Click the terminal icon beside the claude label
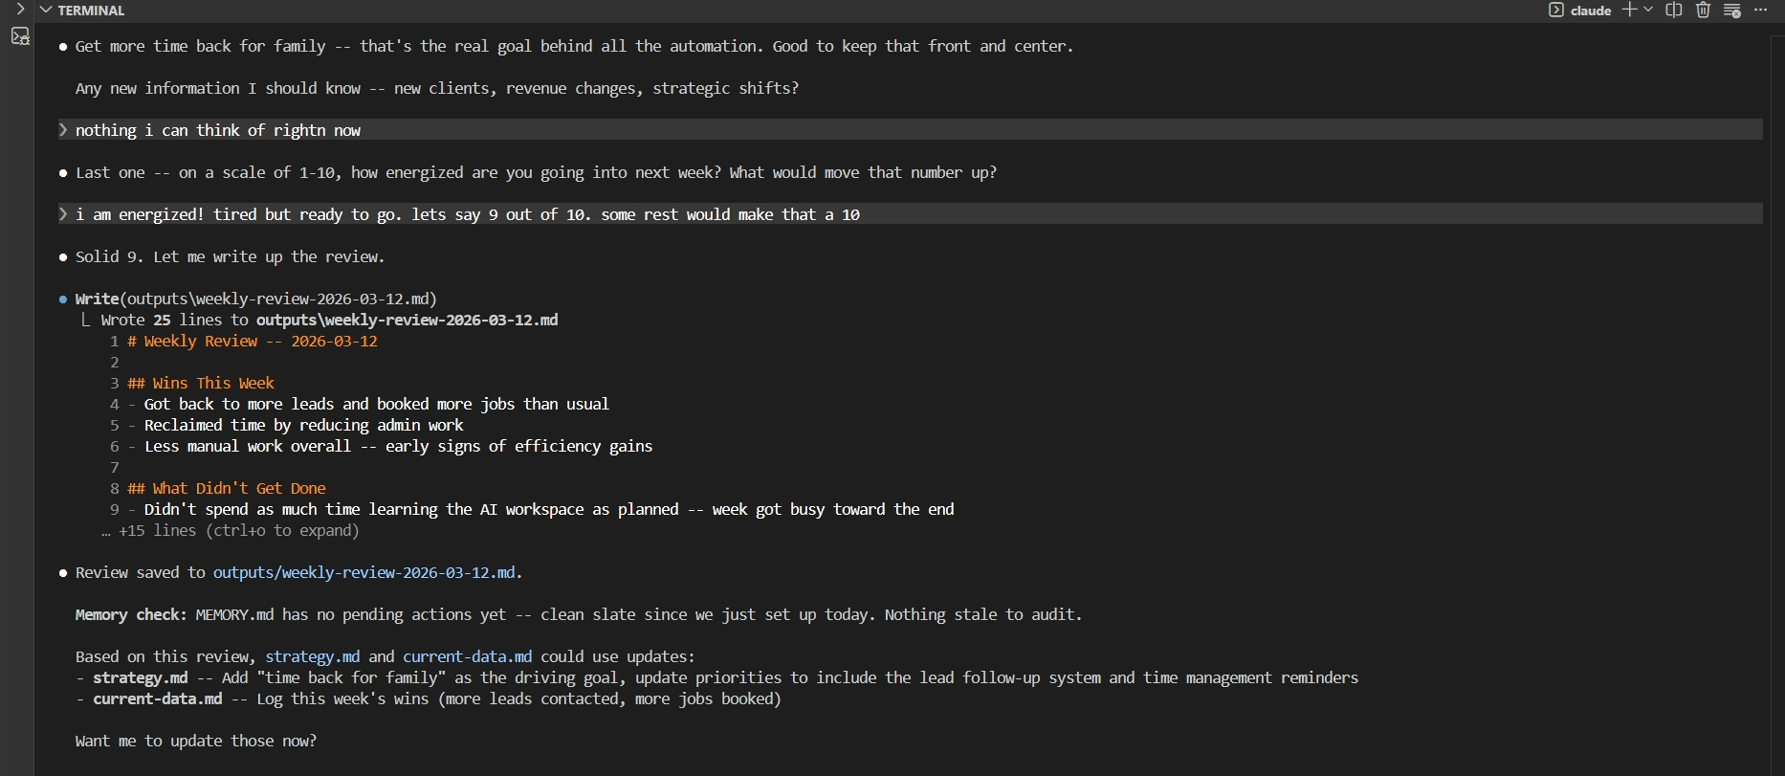Viewport: 1785px width, 776px height. 1556,11
